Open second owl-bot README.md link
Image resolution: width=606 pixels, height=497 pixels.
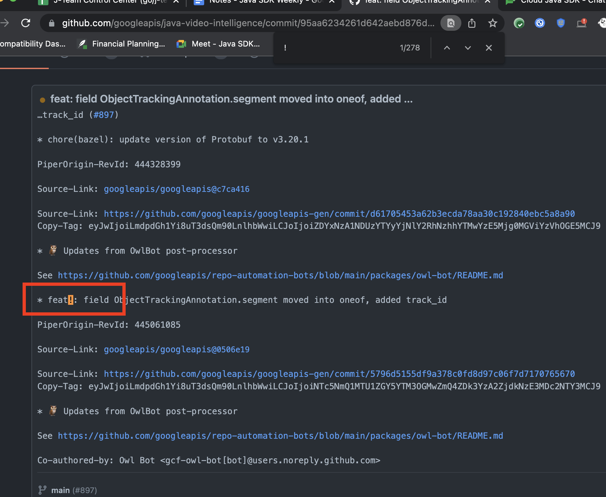pos(280,436)
